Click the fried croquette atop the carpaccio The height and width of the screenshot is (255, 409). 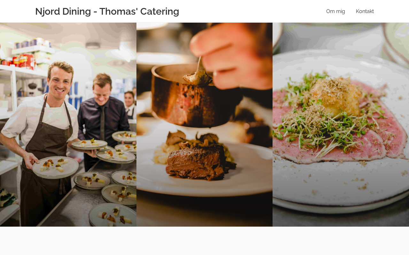tap(337, 97)
